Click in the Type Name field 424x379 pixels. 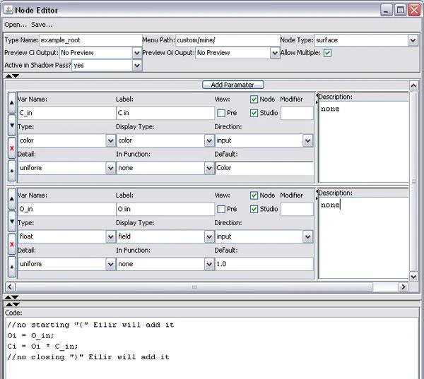click(x=90, y=41)
